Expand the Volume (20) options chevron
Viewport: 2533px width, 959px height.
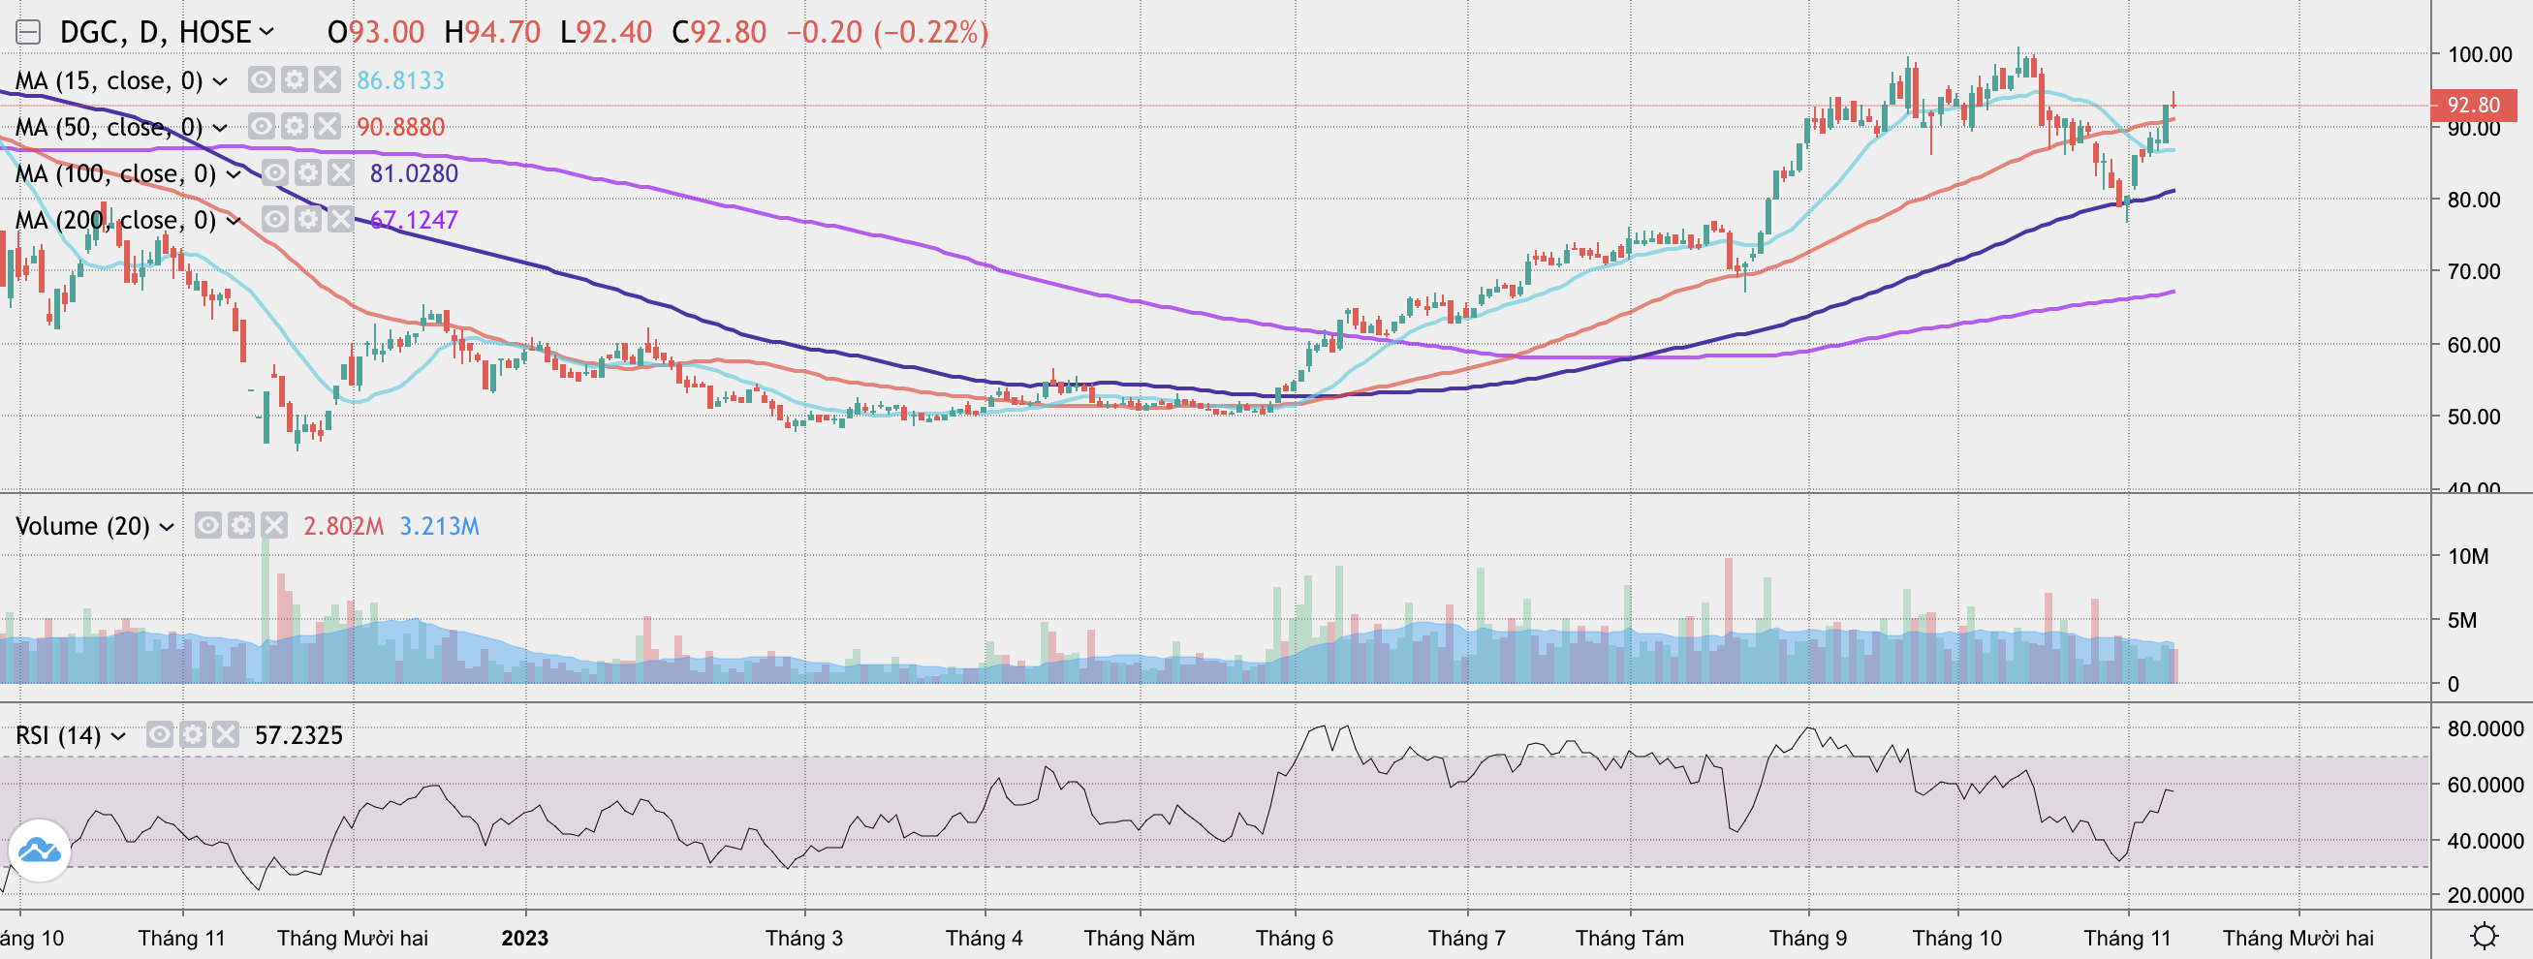click(168, 528)
